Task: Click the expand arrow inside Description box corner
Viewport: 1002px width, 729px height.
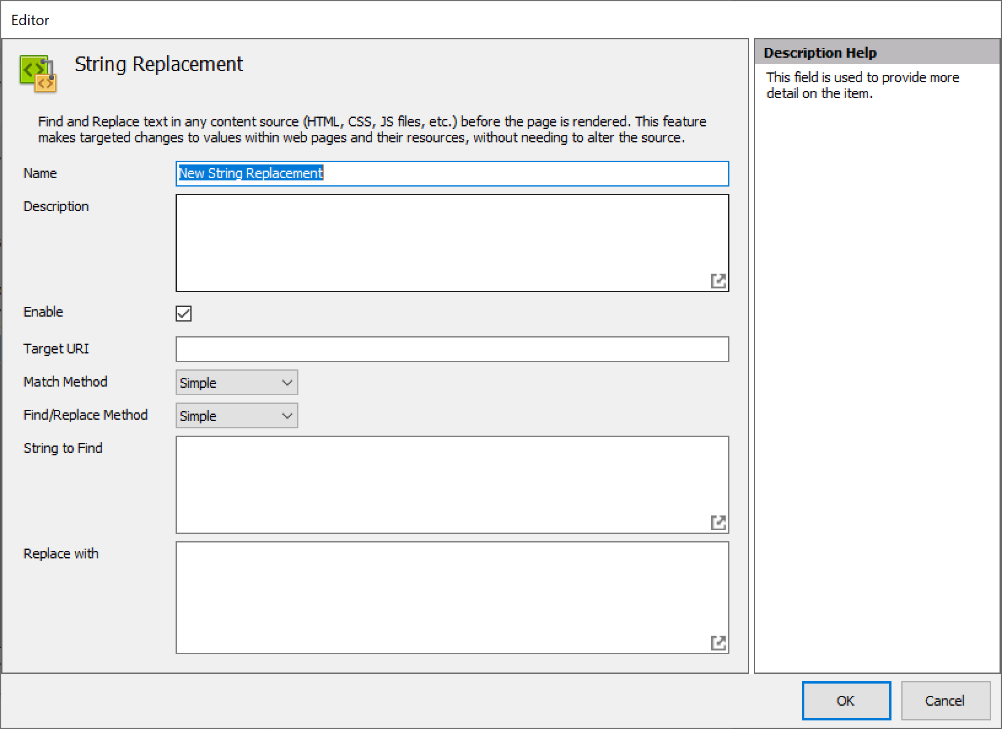Action: click(719, 280)
